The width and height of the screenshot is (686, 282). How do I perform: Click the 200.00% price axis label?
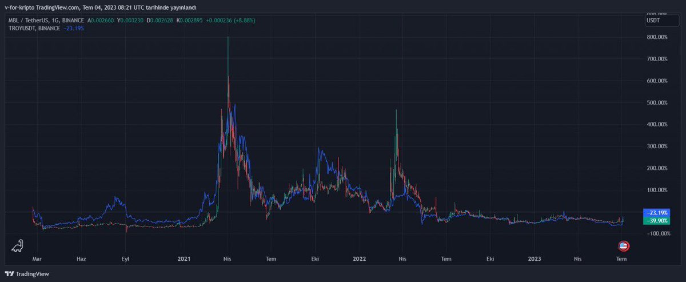[x=656, y=168]
